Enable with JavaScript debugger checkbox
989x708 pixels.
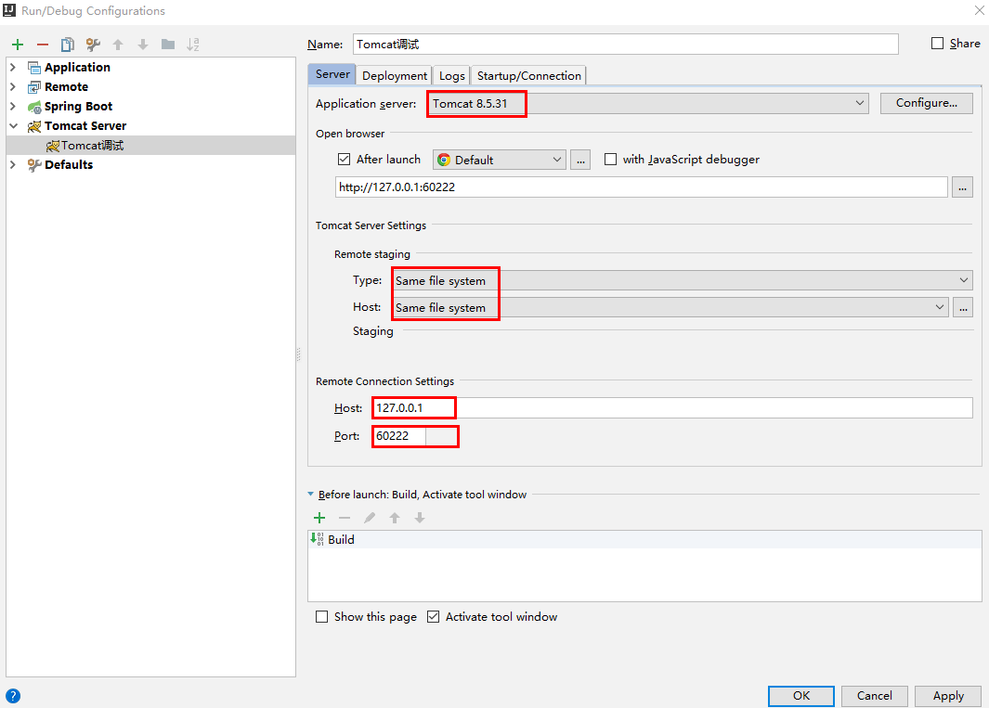[x=610, y=160]
